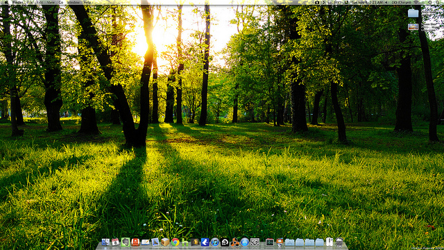Open the Wi-Fi status menu
The image size is (444, 250).
pyautogui.click(x=416, y=2)
